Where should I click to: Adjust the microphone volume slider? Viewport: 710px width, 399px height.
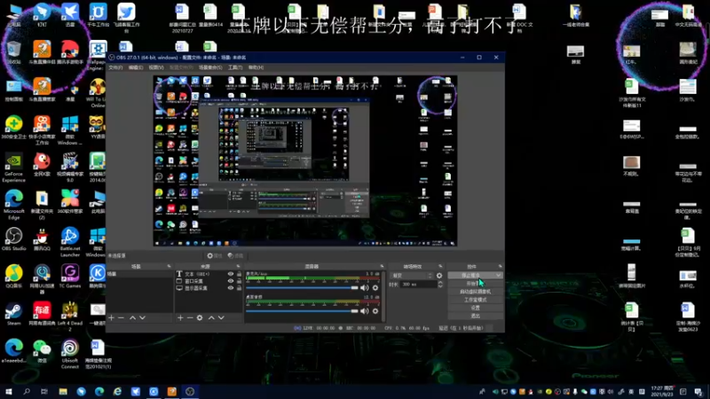pyautogui.click(x=302, y=287)
